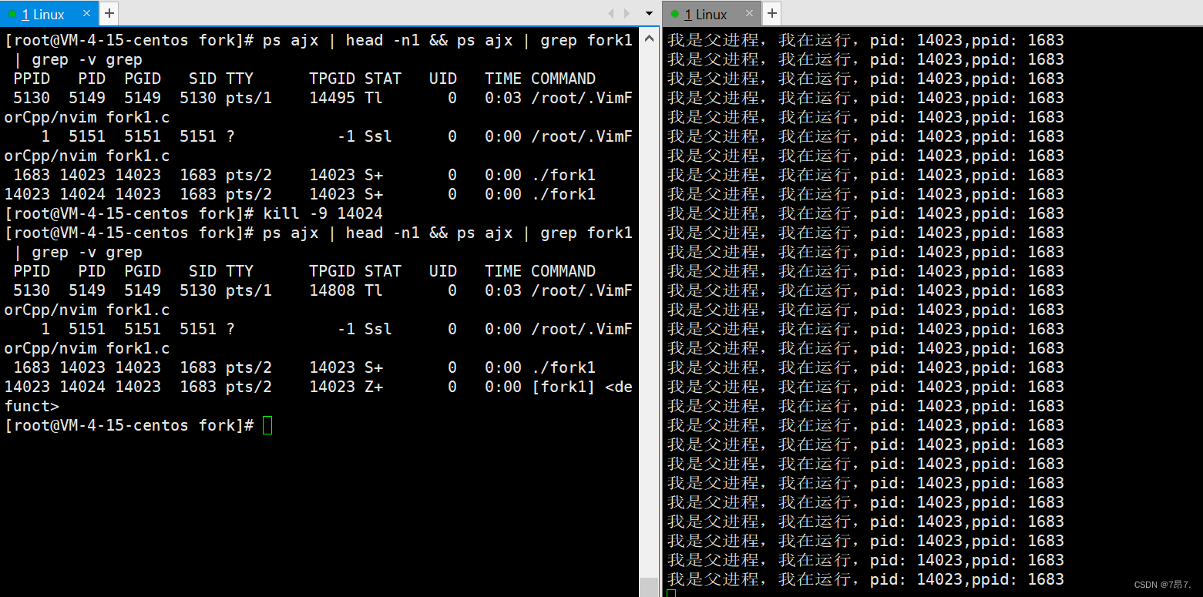The image size is (1203, 597).
Task: Click the Z+ zombie status value
Action: 374,387
